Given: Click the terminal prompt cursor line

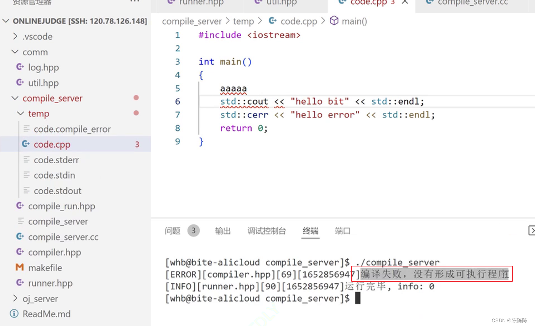Looking at the screenshot, I should 263,298.
